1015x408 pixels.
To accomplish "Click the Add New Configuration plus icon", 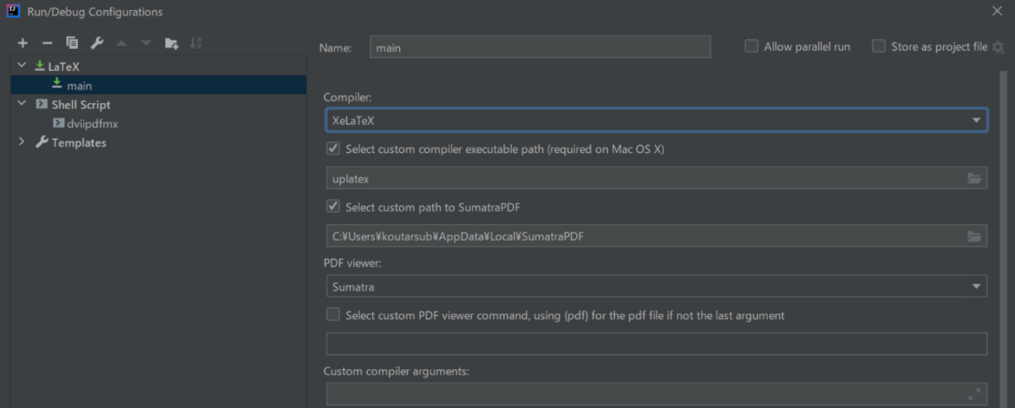I will (23, 43).
